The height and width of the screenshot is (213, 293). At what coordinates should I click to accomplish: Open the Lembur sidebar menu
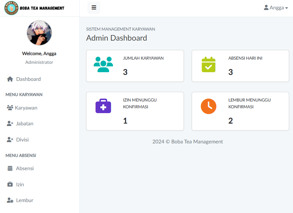pos(25,200)
